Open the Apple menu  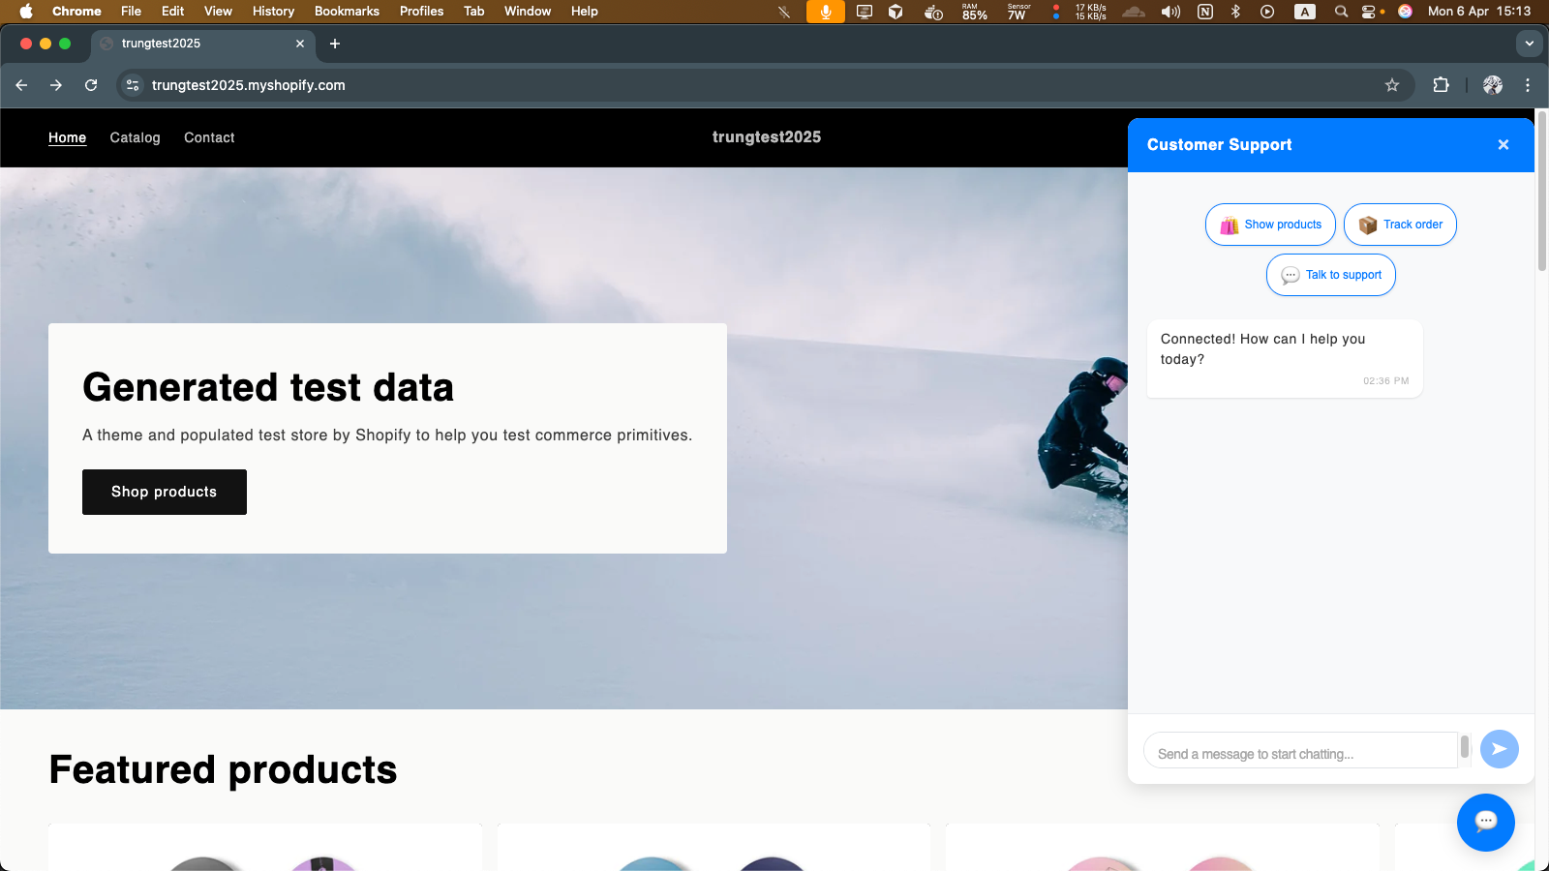click(26, 12)
